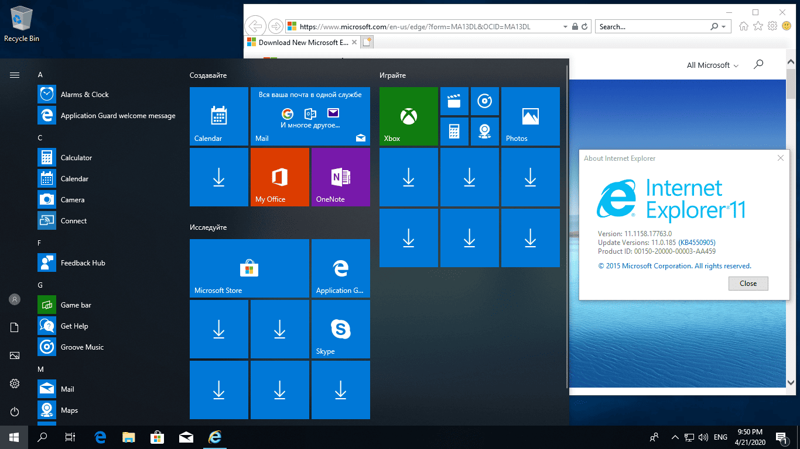Open the Action Center notification icon
Viewport: 800px width, 449px height.
(x=781, y=437)
